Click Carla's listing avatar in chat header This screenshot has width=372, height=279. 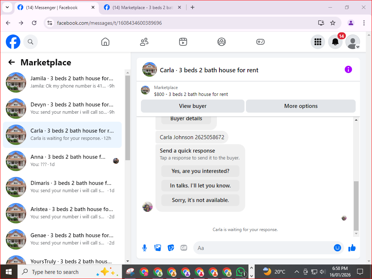click(x=150, y=69)
